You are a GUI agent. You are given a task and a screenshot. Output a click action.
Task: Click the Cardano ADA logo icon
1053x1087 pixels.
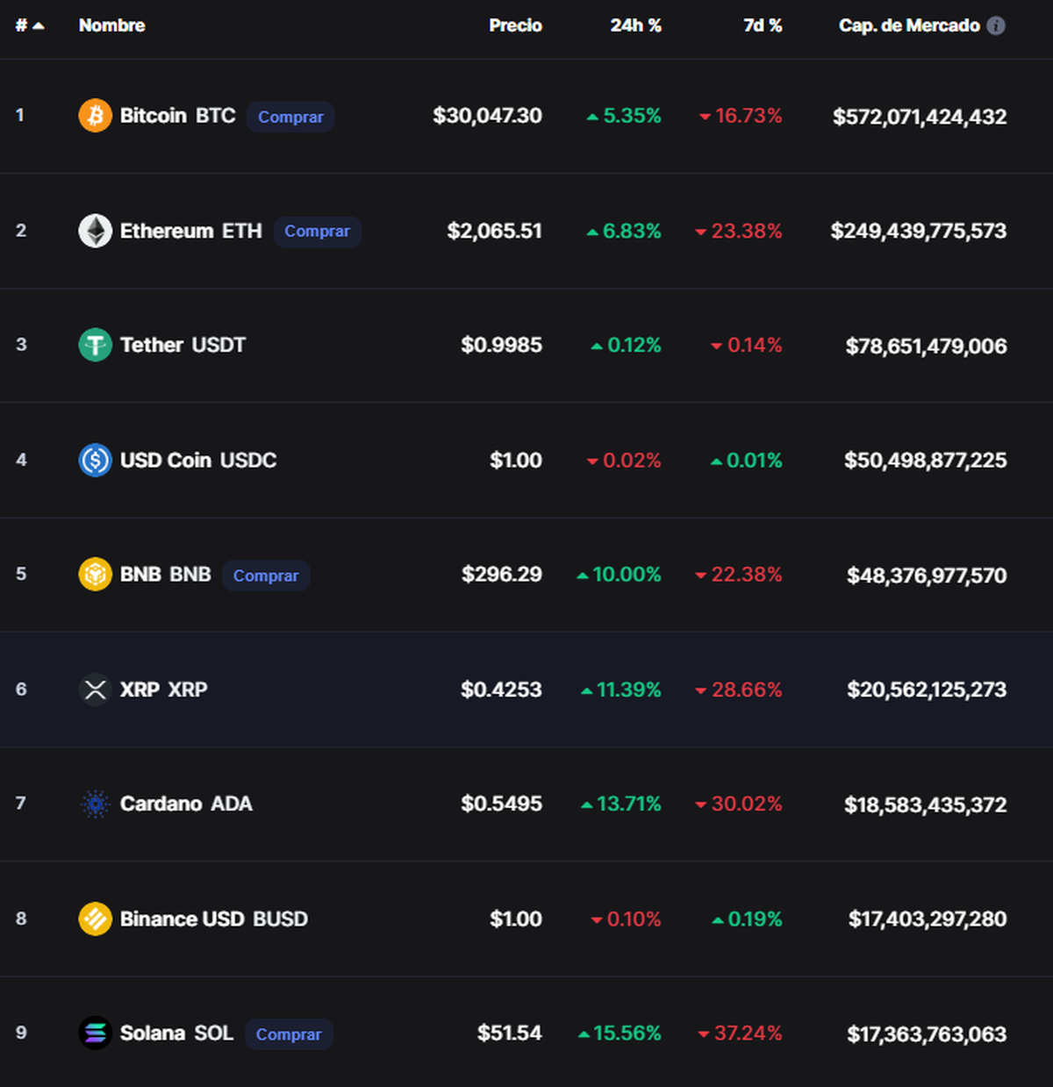tap(95, 804)
